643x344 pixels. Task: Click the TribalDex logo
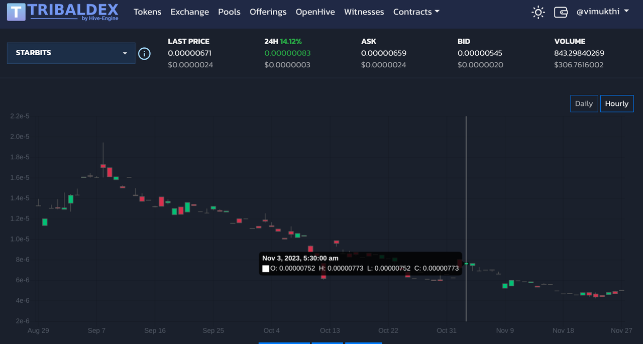[63, 12]
